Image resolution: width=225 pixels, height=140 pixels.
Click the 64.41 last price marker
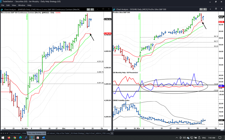221,17
